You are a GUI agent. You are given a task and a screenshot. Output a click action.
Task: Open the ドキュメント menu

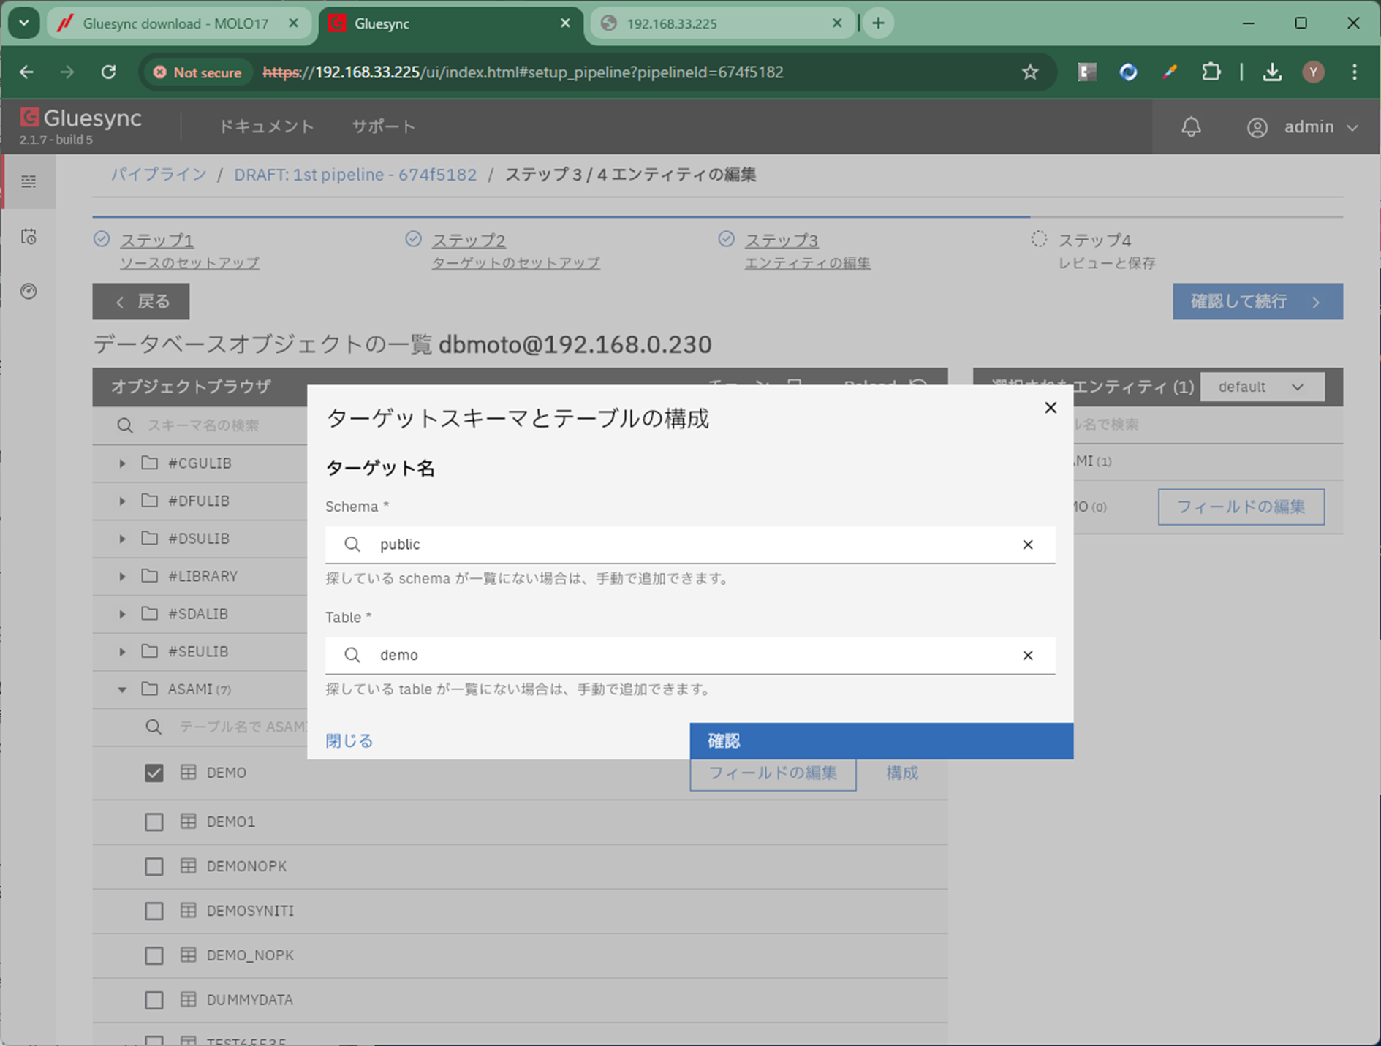[266, 126]
